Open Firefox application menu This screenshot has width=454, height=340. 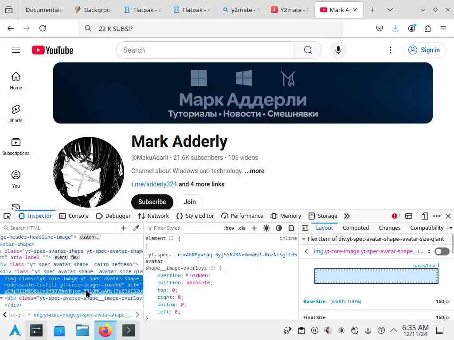coord(443,28)
